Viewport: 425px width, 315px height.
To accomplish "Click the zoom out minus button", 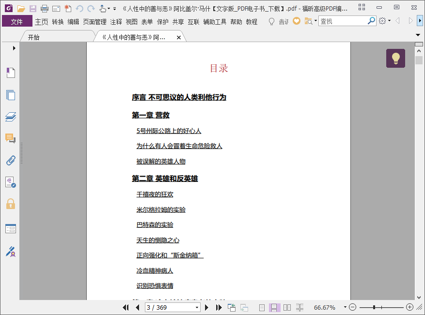I will pos(352,307).
